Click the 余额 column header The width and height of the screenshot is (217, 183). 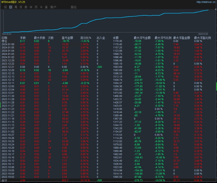tap(116, 38)
